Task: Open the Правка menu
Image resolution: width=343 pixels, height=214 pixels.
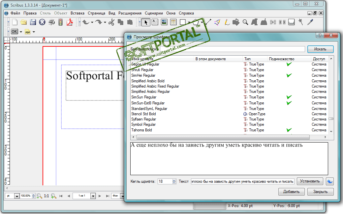Action: pos(30,13)
